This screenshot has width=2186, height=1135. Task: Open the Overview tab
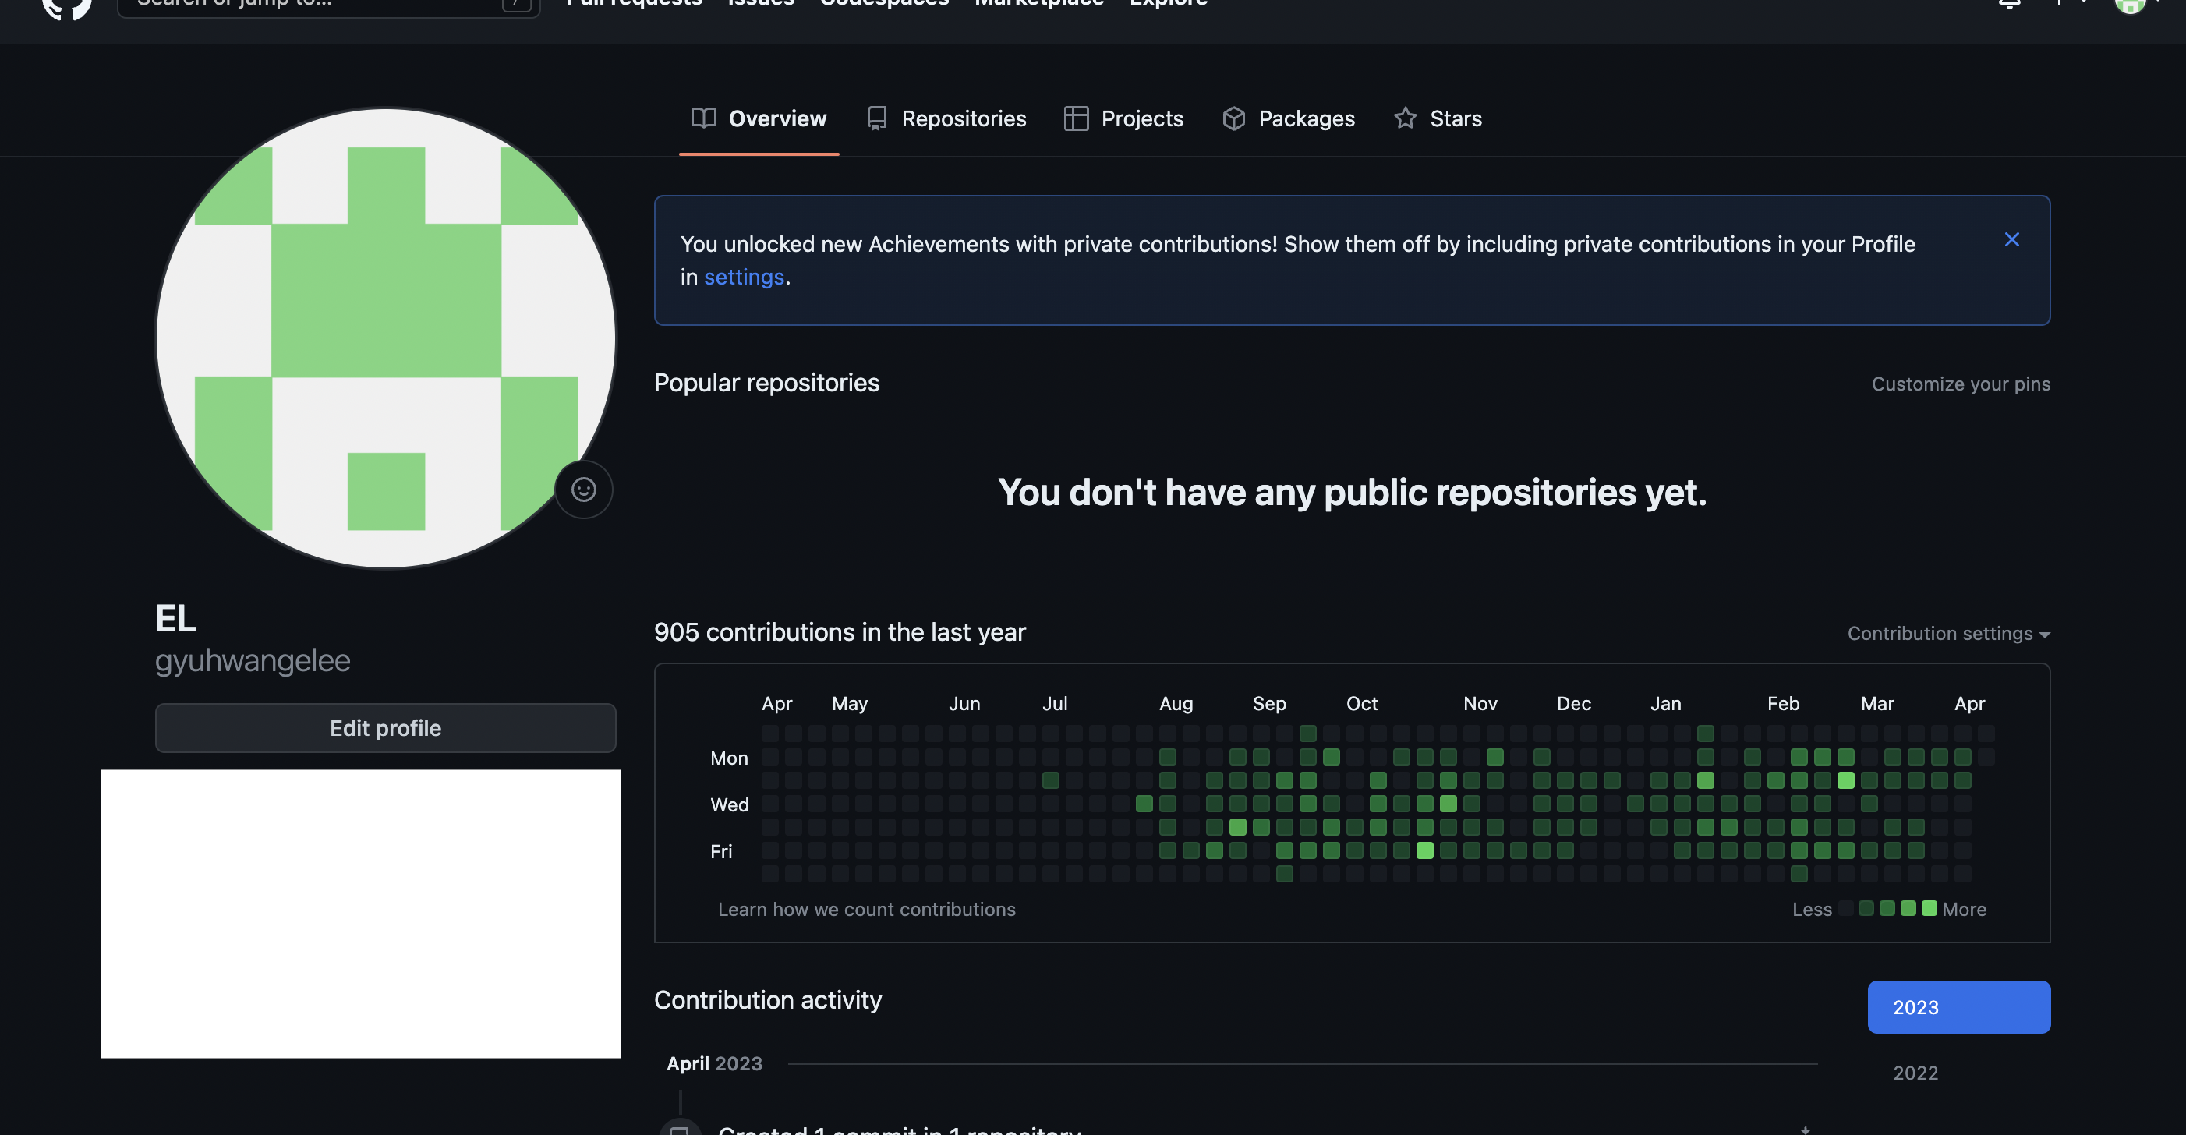click(759, 118)
